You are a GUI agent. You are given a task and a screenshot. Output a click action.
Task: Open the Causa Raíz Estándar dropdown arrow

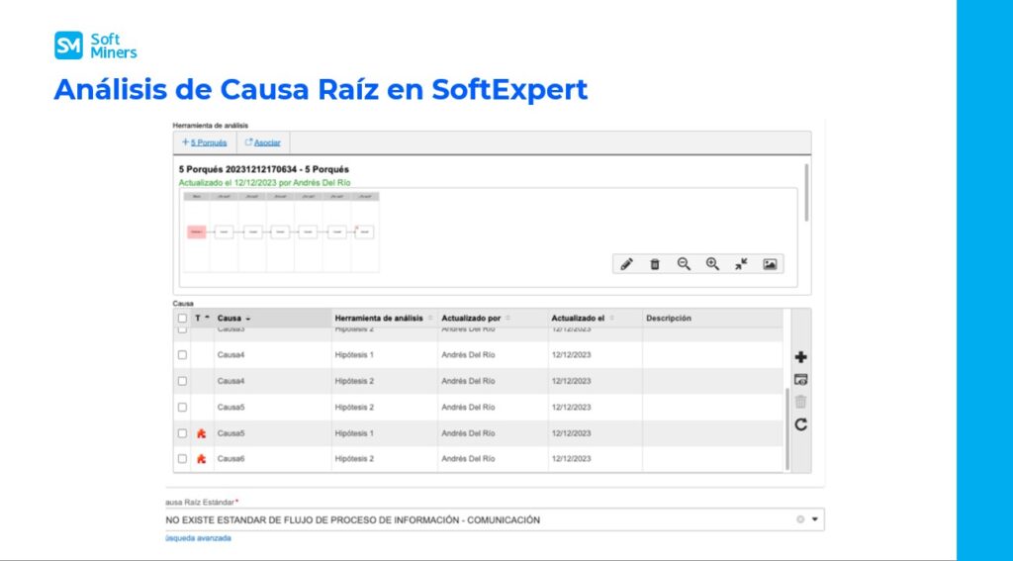815,519
